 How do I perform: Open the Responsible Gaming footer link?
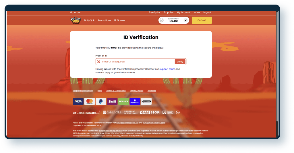tap(83, 91)
